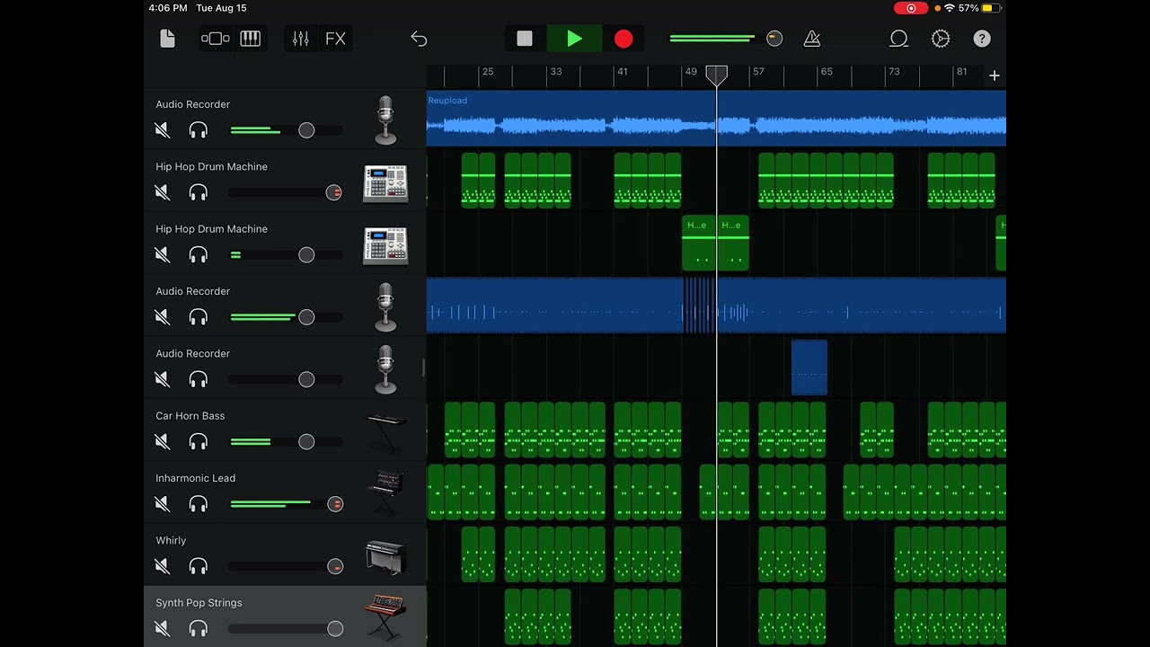Tap the red screen recording indicator
The image size is (1150, 647).
(911, 8)
